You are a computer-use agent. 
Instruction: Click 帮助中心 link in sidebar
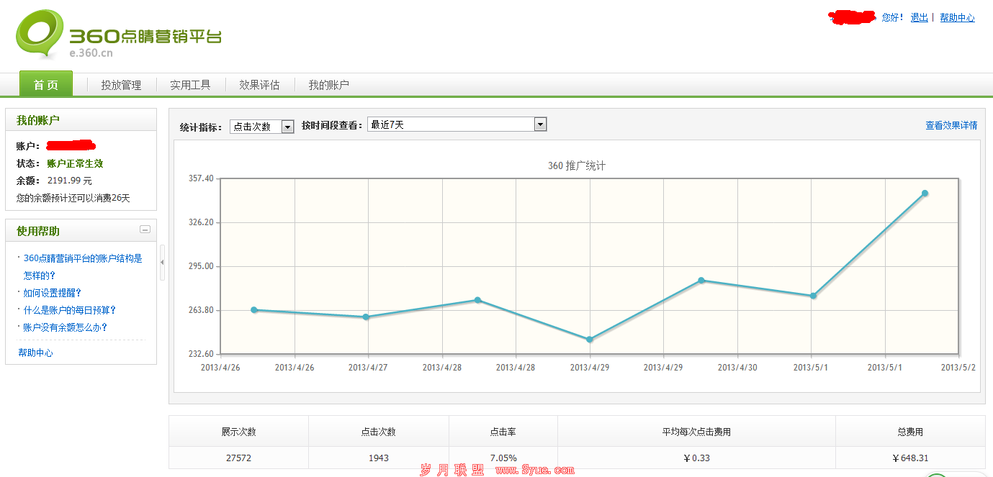coord(35,353)
